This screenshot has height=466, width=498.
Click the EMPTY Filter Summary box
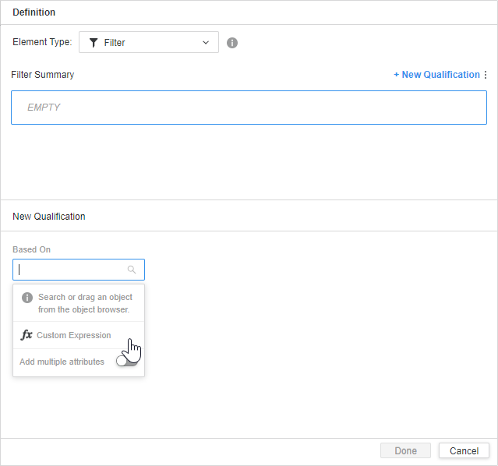(x=249, y=108)
